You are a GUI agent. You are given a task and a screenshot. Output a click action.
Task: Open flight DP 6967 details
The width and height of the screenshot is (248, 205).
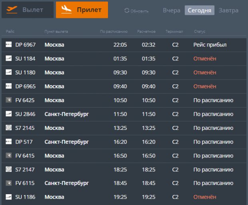pyautogui.click(x=124, y=45)
